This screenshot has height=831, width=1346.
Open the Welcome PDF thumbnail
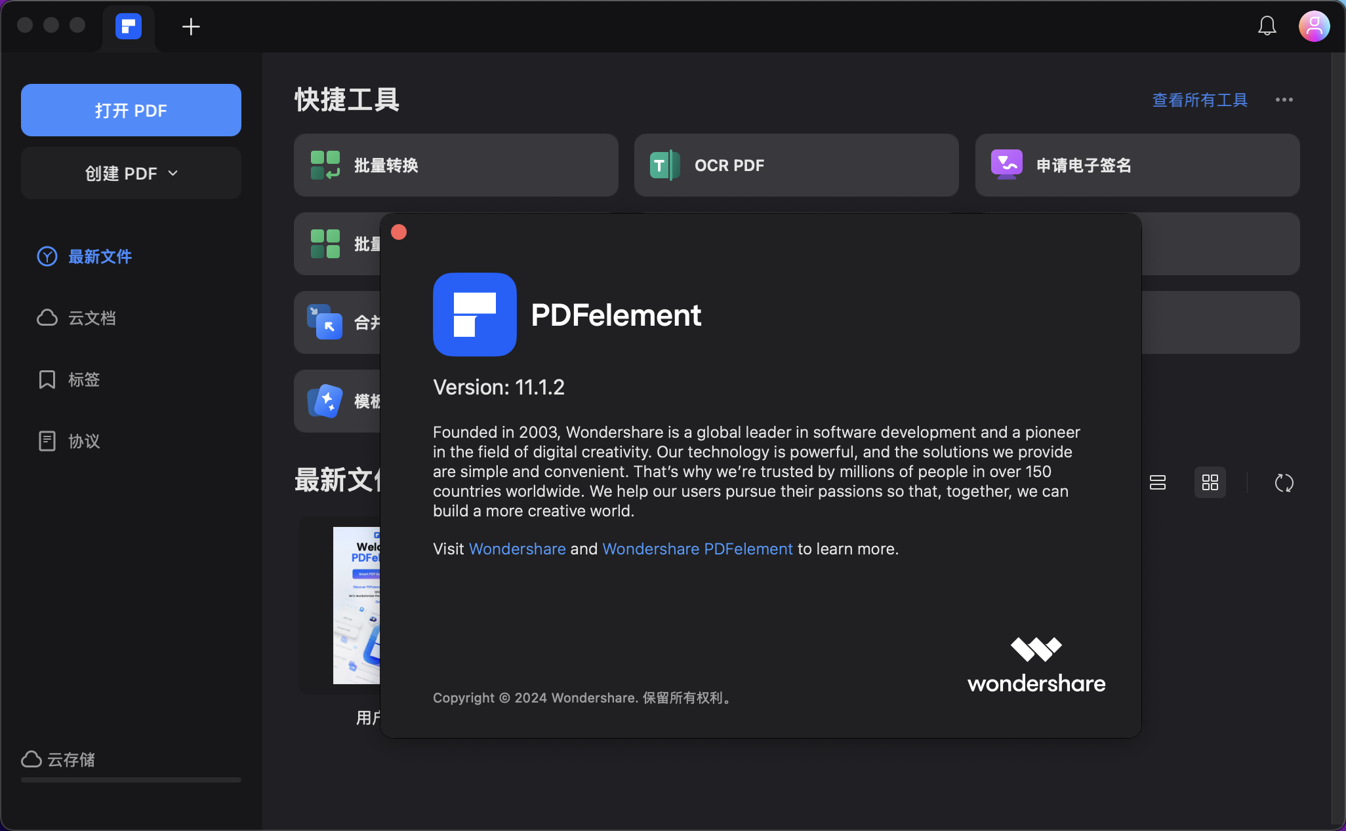(x=356, y=605)
